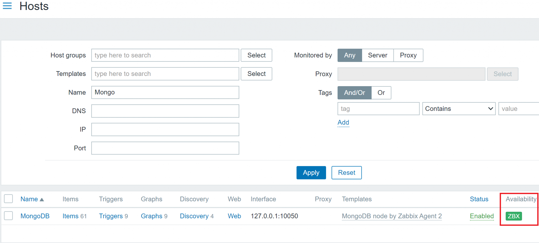Screen dimensions: 539x243
Task: Open MongoDB node by Zabbix Agent 2 template
Action: tap(391, 216)
